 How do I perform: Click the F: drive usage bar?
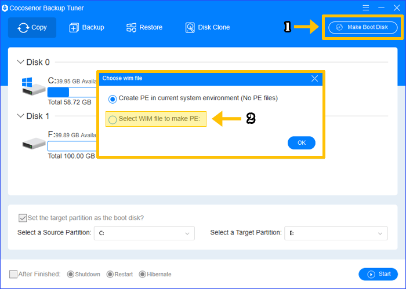pos(72,146)
